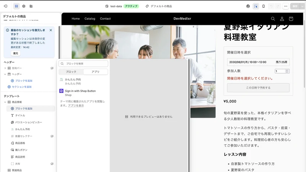Click the store account icon
The height and width of the screenshot is (172, 306).
282,19
